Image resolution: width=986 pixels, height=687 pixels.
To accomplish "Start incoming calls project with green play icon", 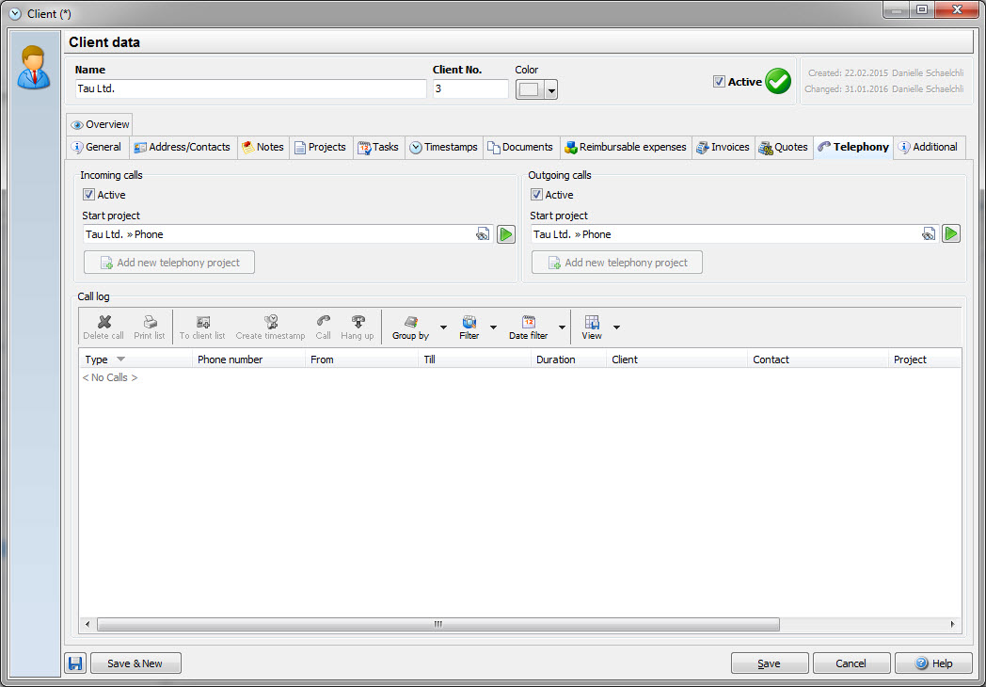I will click(x=506, y=234).
